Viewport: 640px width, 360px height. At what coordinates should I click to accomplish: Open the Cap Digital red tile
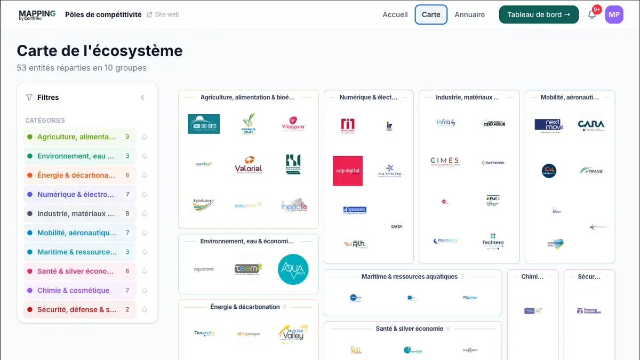click(348, 171)
